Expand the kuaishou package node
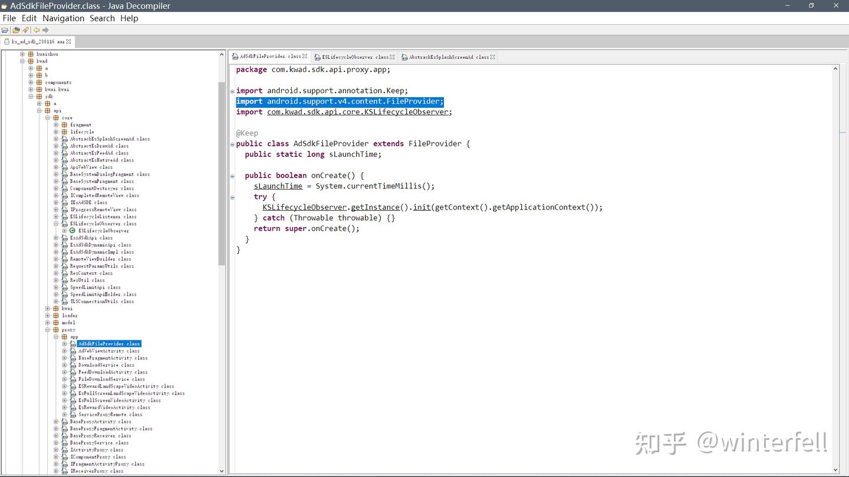This screenshot has height=477, width=849. [x=22, y=54]
